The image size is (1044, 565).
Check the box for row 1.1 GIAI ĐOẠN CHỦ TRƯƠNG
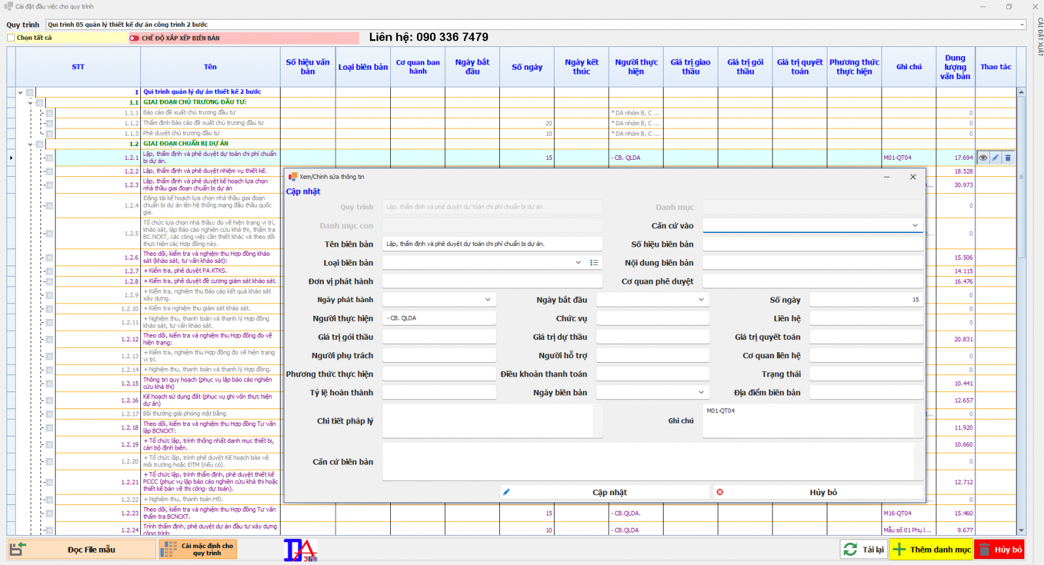click(x=40, y=103)
